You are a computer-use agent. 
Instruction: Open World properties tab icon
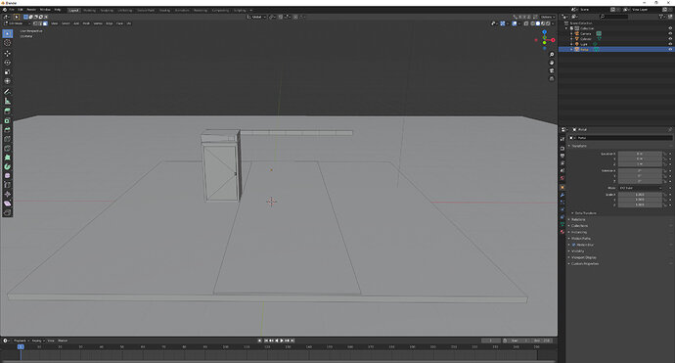click(562, 178)
